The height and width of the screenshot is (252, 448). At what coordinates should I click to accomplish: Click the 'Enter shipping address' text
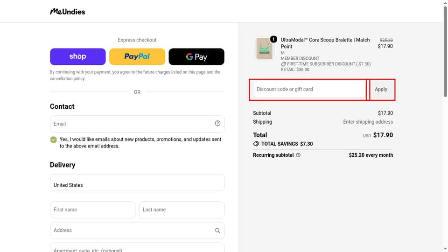(x=368, y=122)
